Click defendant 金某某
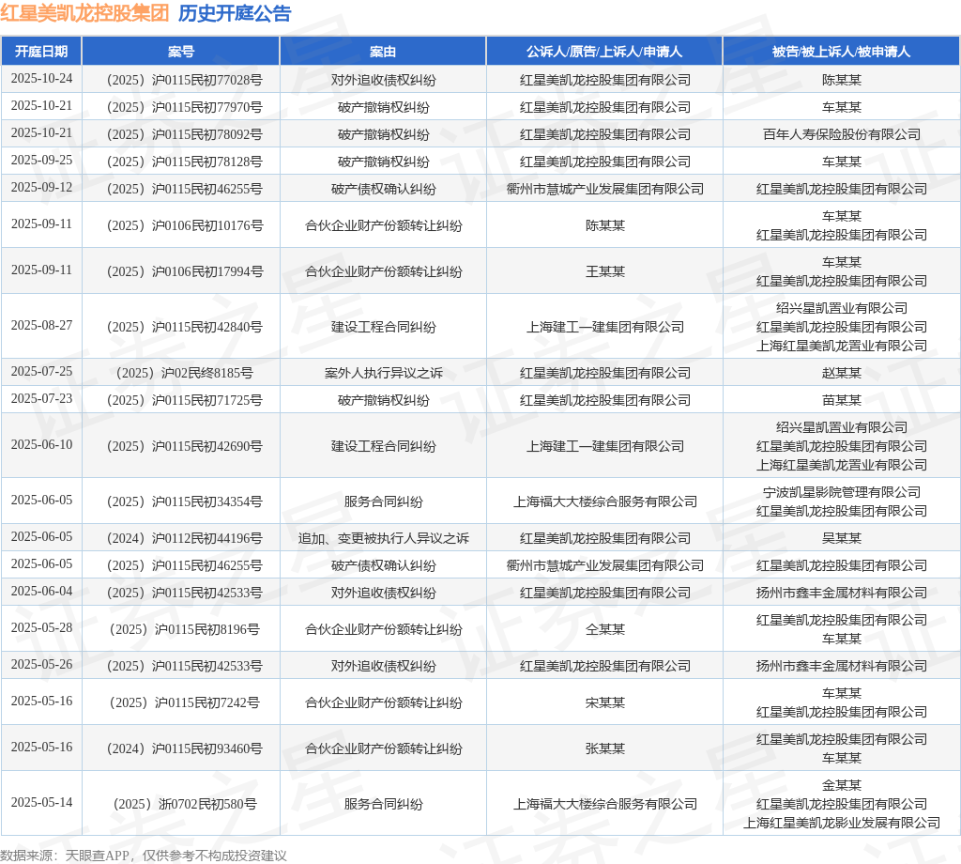Screen dimensions: 961x864 point(842,785)
